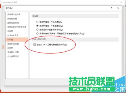The width and height of the screenshot is (126, 93).
Task: Select 受信任的发布者 in the Trust Center list
Action: click(14, 14)
